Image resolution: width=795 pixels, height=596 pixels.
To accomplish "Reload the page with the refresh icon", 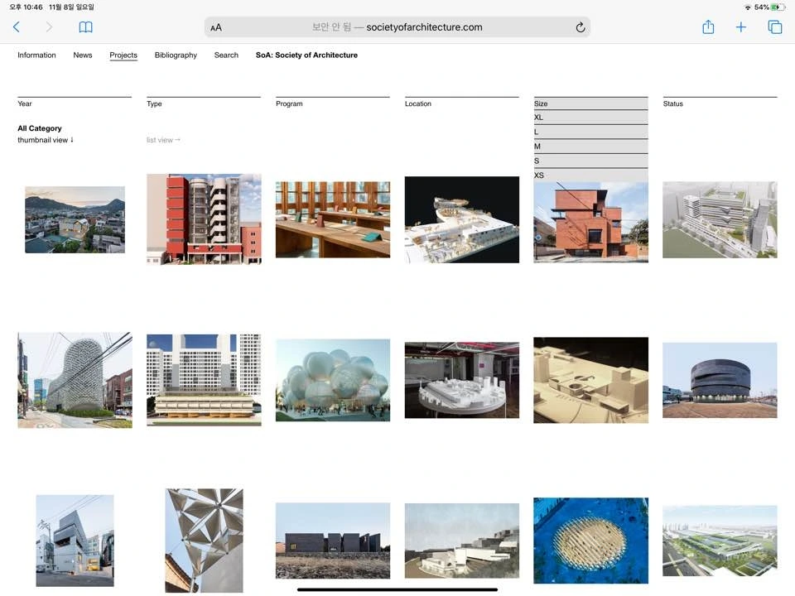I will (x=581, y=27).
